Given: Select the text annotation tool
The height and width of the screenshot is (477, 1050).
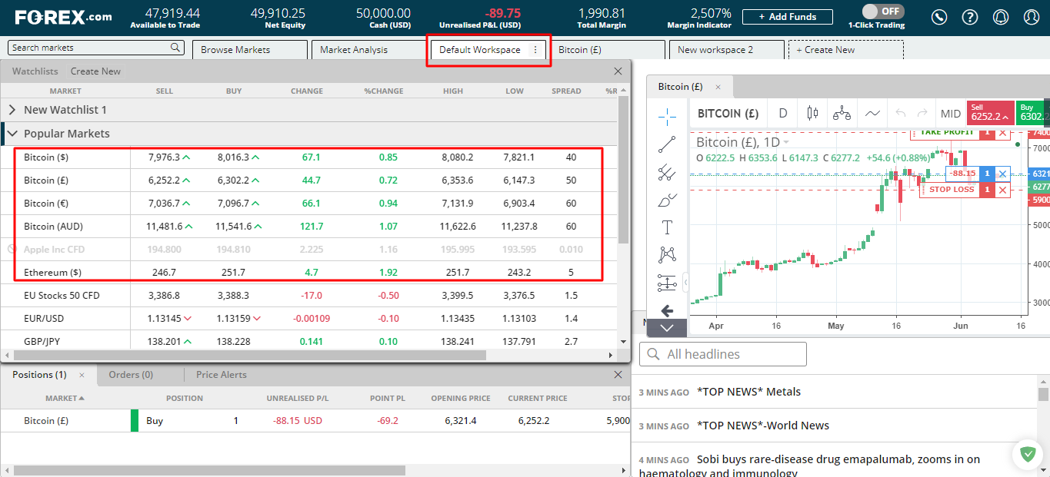Looking at the screenshot, I should click(667, 227).
